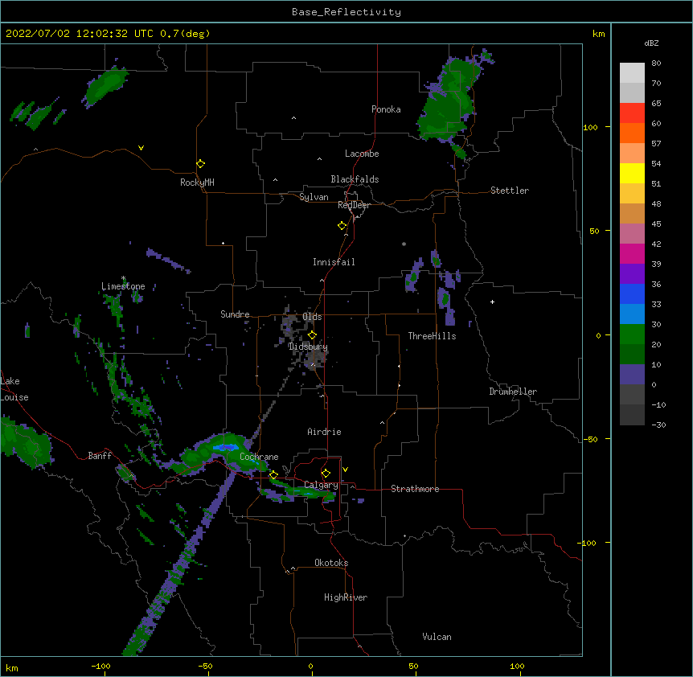
Task: Click the Drumheller label
Action: tap(513, 392)
